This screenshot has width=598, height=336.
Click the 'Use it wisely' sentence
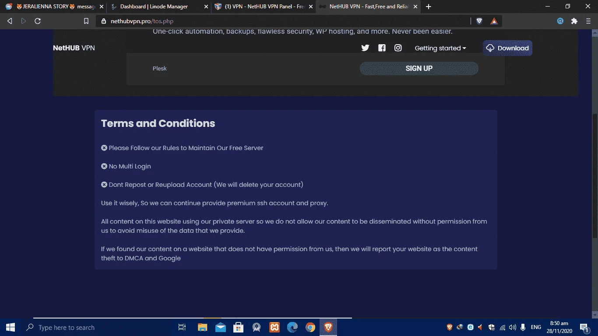coord(215,203)
